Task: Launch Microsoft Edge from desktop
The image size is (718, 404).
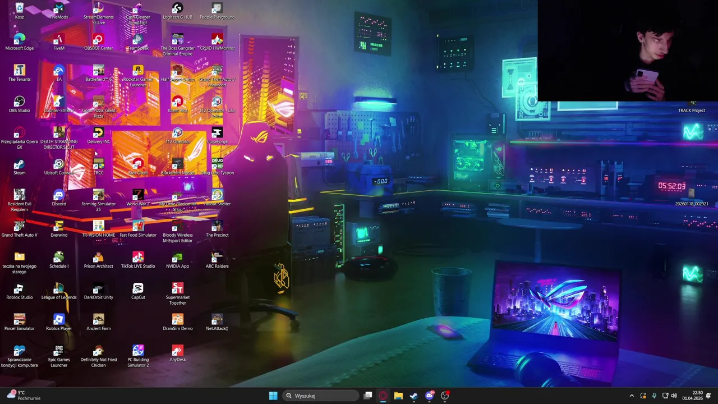Action: point(20,42)
